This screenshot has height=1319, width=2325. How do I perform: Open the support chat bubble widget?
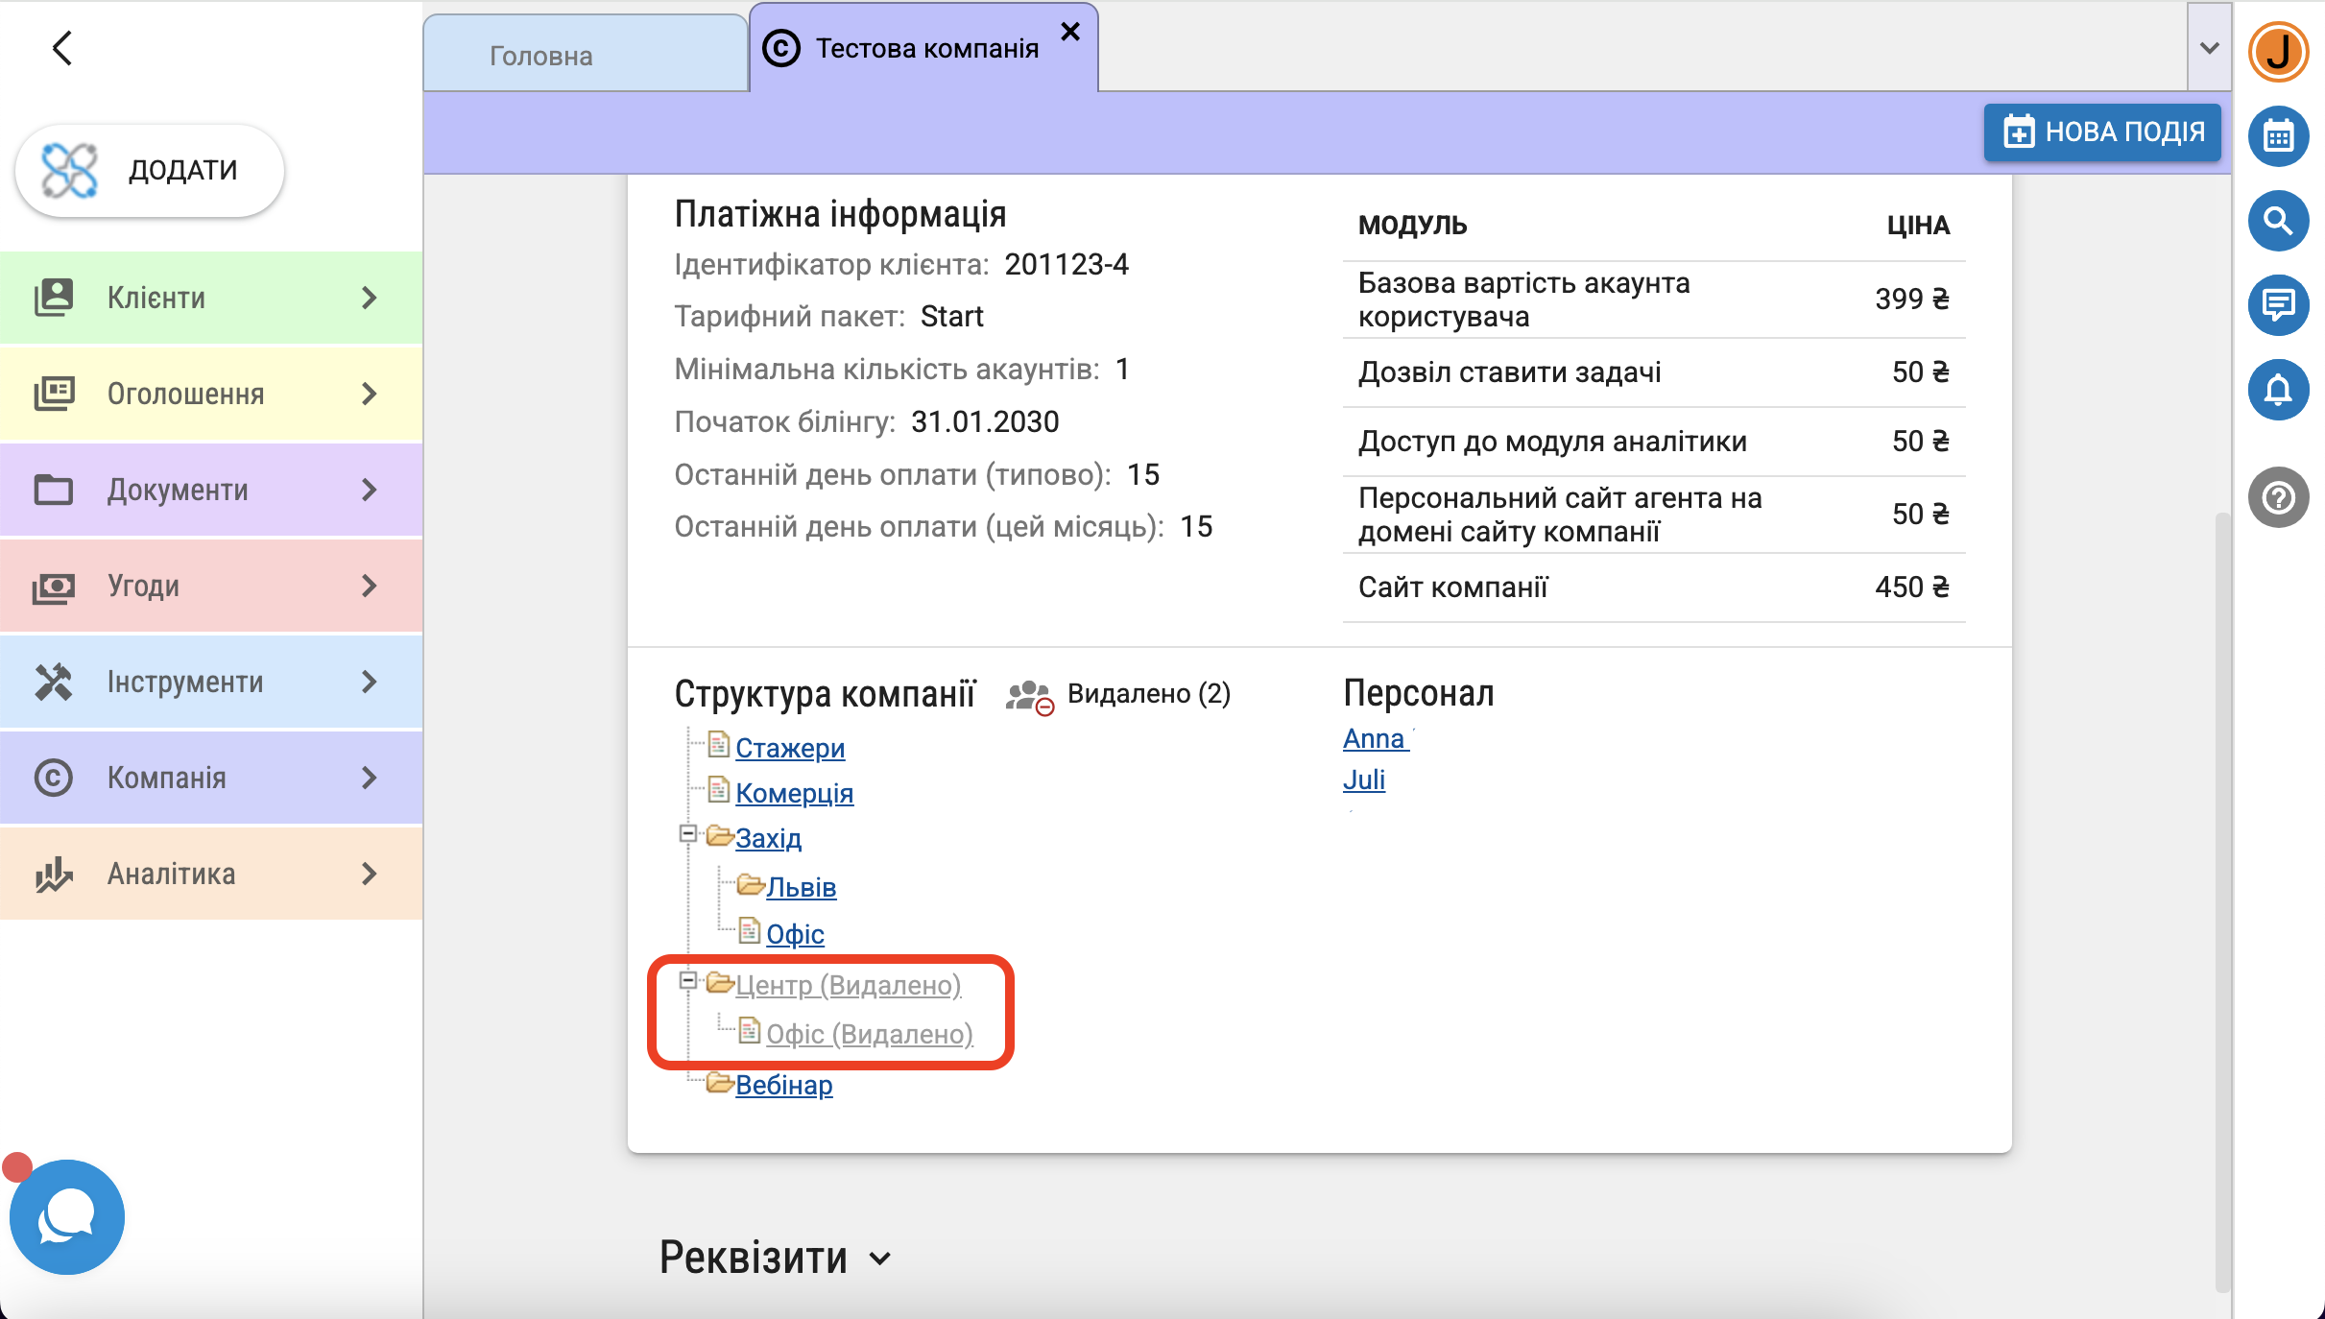point(66,1216)
